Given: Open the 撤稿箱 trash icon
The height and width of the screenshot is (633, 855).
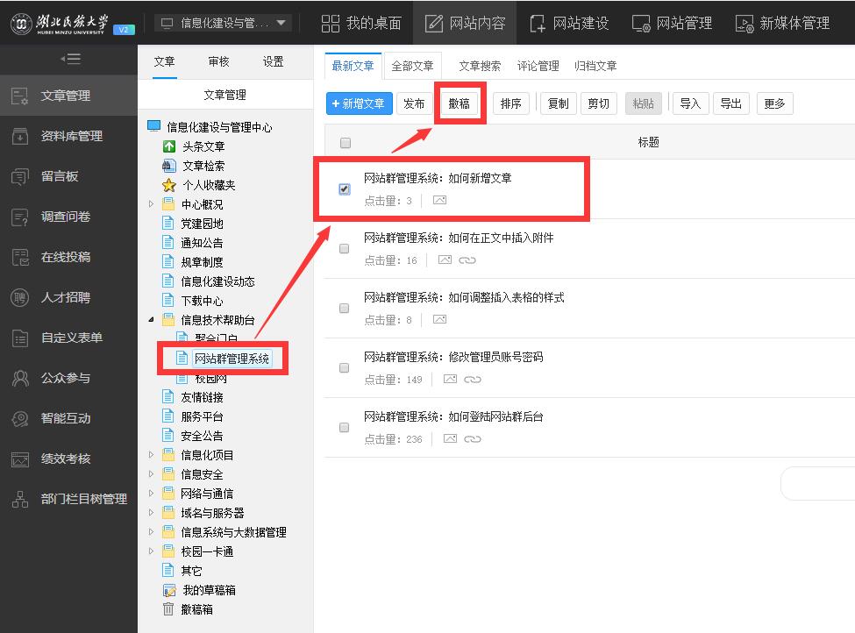Looking at the screenshot, I should 168,609.
